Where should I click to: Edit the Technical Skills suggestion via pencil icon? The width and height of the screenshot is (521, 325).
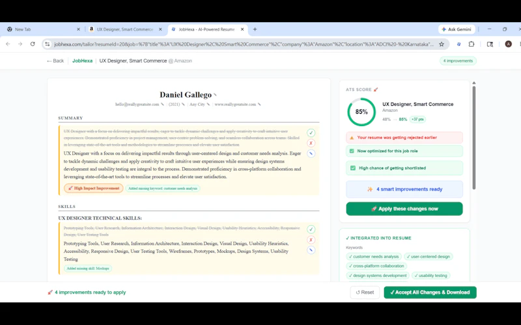coord(311,250)
